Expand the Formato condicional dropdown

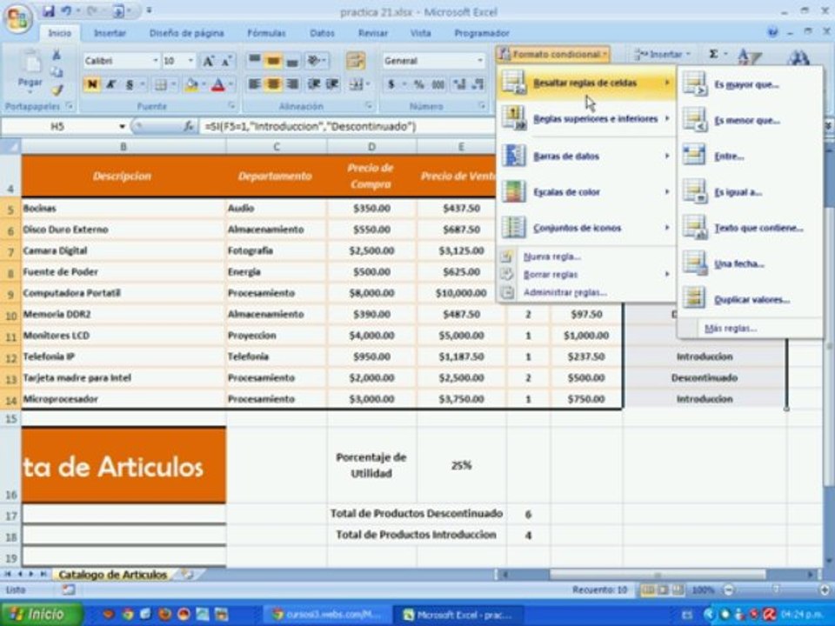pyautogui.click(x=553, y=54)
